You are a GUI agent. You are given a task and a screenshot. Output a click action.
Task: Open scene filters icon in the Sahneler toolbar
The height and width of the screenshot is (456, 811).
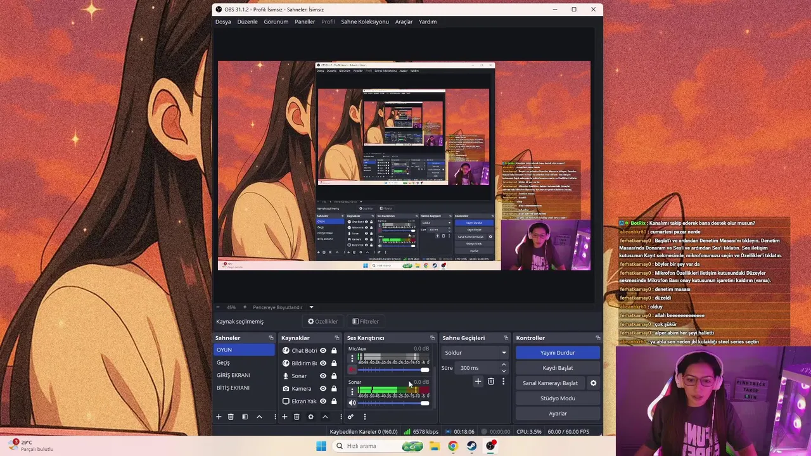coord(245,417)
